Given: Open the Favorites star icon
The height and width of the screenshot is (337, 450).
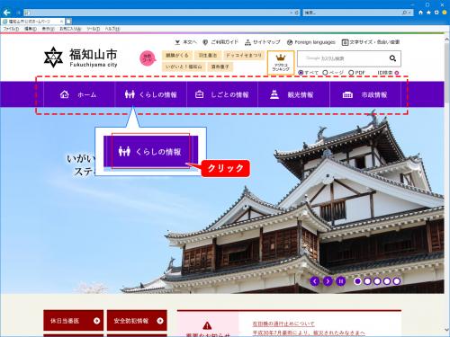Looking at the screenshot, I should pos(428,13).
